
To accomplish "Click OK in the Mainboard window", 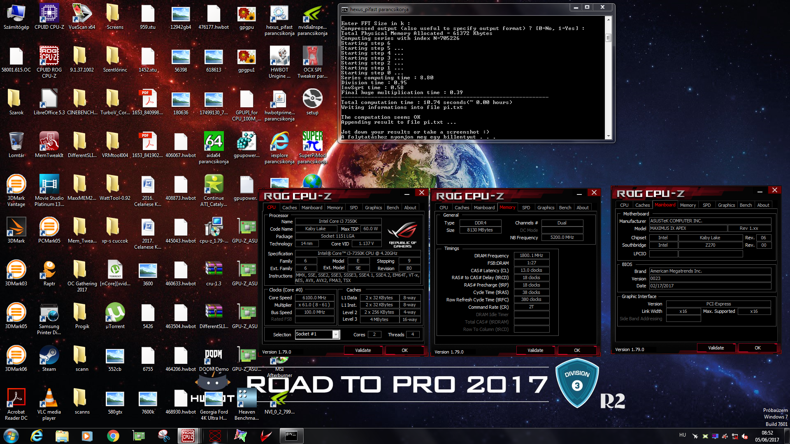I will (757, 348).
